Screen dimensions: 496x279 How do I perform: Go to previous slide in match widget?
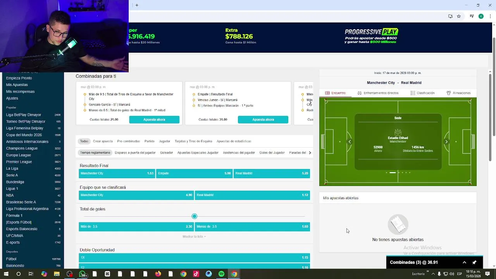pos(350,142)
